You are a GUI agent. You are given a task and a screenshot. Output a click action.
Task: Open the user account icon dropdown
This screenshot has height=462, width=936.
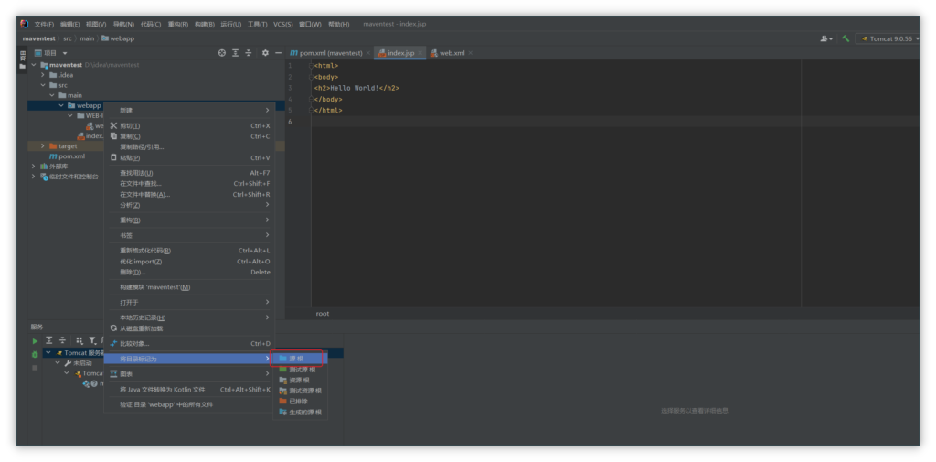[826, 38]
